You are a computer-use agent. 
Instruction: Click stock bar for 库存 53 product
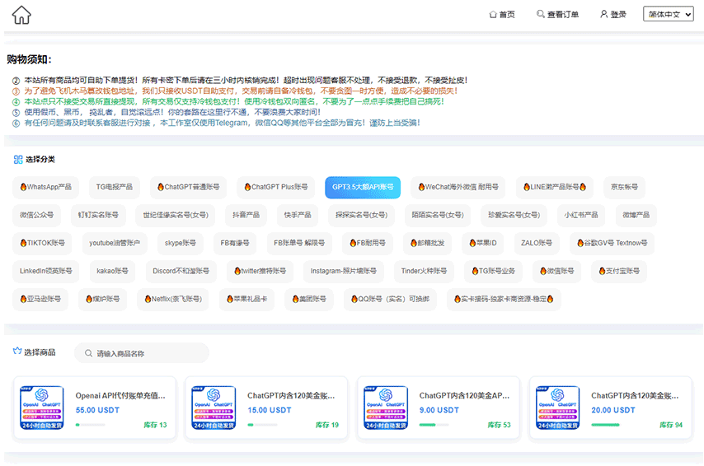coord(434,425)
